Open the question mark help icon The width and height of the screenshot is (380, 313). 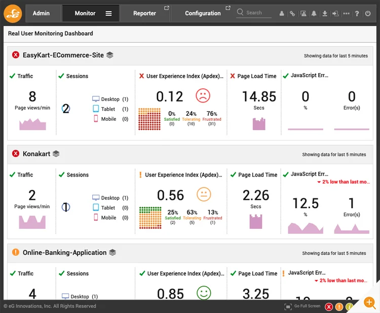coord(357,14)
